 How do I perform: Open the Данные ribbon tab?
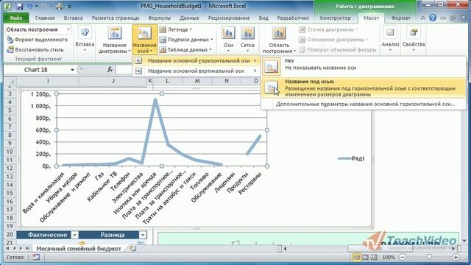[189, 18]
